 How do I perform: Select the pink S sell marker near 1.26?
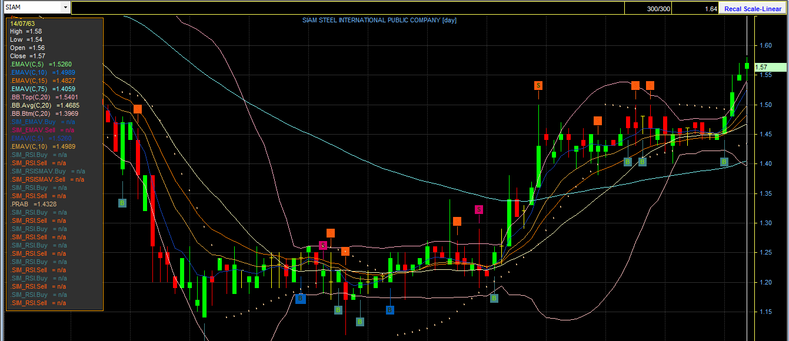pos(322,245)
